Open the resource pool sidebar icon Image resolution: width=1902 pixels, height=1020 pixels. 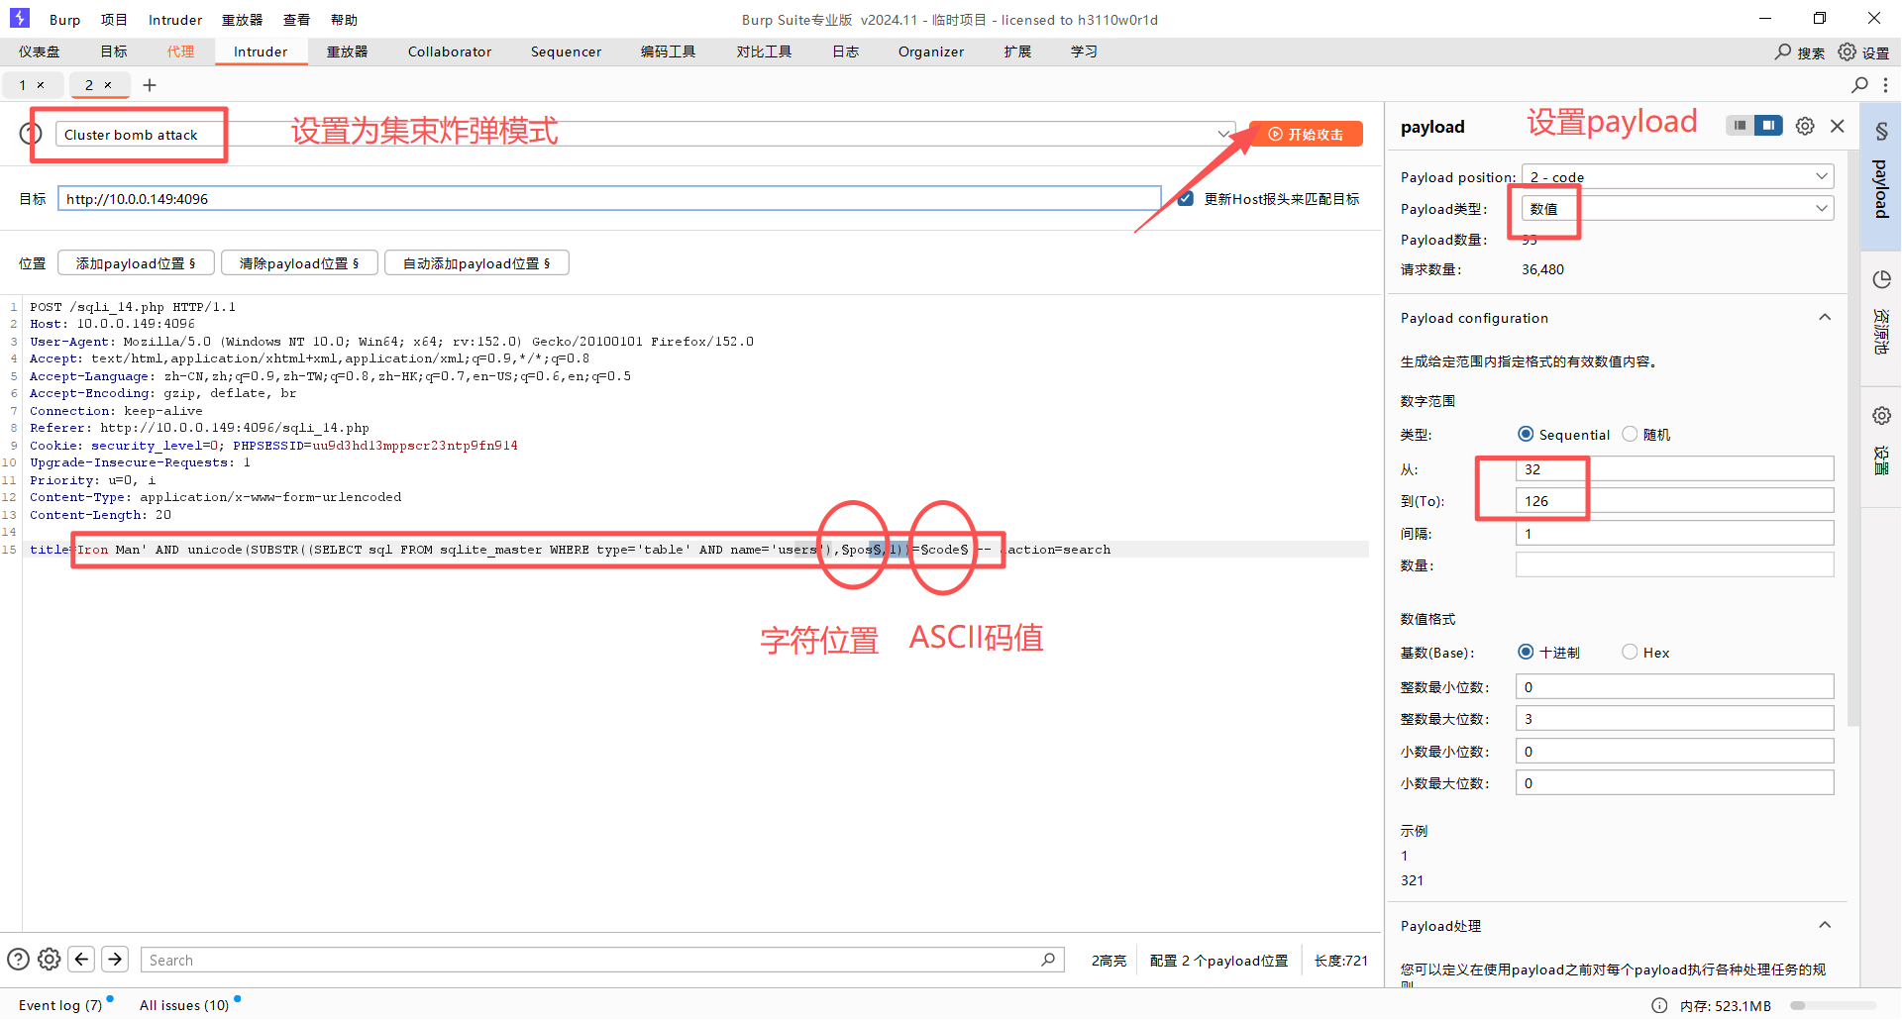click(1881, 279)
